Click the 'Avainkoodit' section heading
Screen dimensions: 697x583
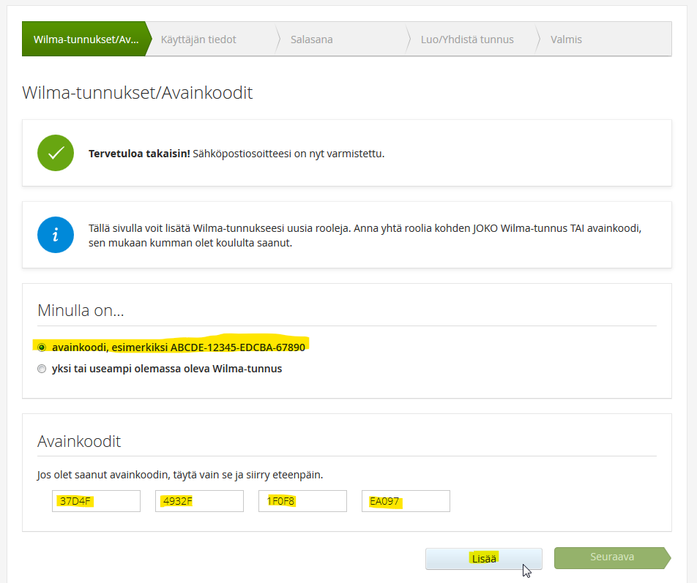click(79, 441)
